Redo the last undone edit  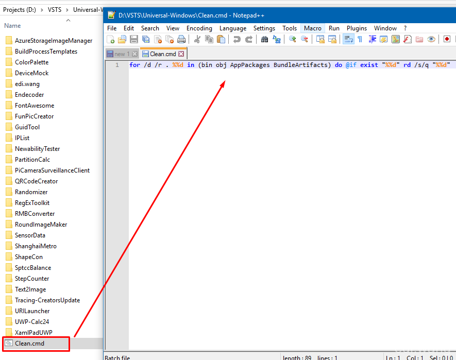point(249,39)
